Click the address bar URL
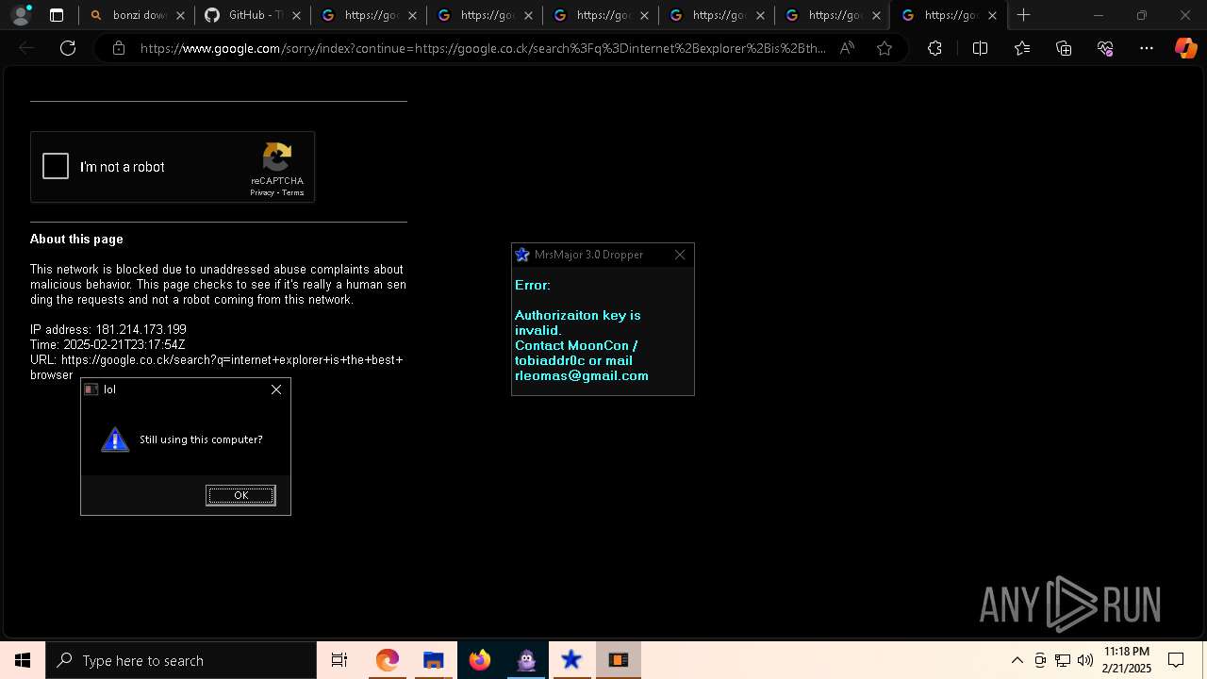Screen dimensions: 1207x679 (x=483, y=48)
